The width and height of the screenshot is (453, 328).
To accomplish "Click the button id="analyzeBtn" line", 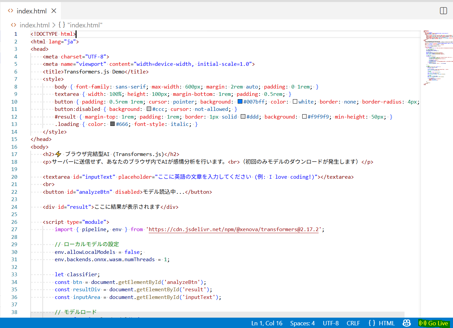I will (127, 192).
